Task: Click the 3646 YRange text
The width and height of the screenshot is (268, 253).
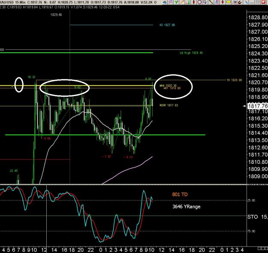Action: pyautogui.click(x=186, y=207)
